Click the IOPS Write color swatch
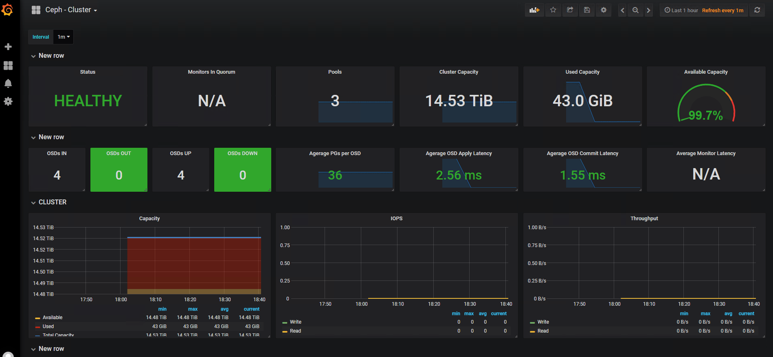The height and width of the screenshot is (357, 773). point(285,322)
